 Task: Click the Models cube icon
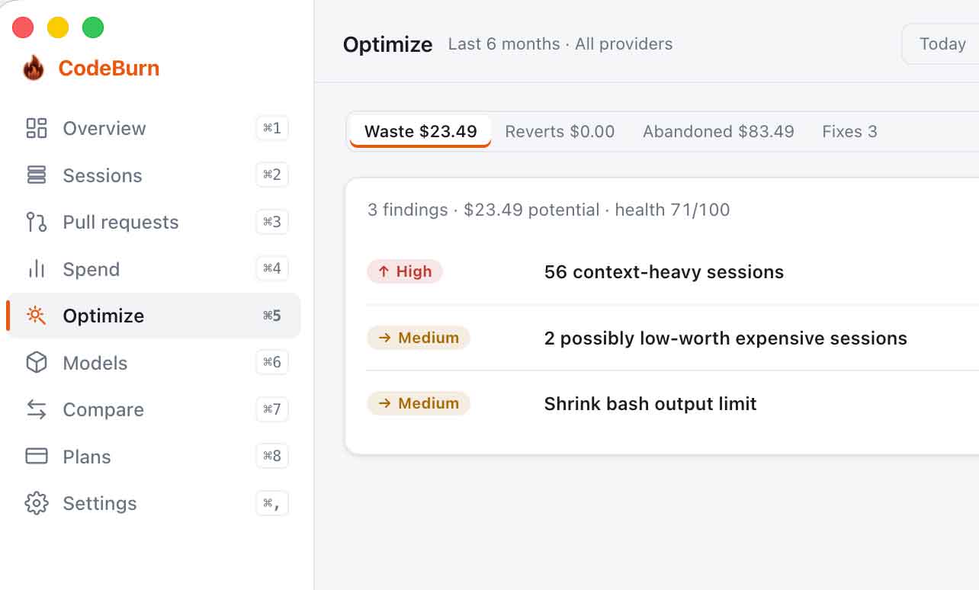[x=37, y=363]
